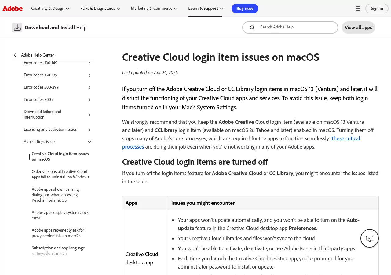Open the apps grid icon

pyautogui.click(x=358, y=9)
